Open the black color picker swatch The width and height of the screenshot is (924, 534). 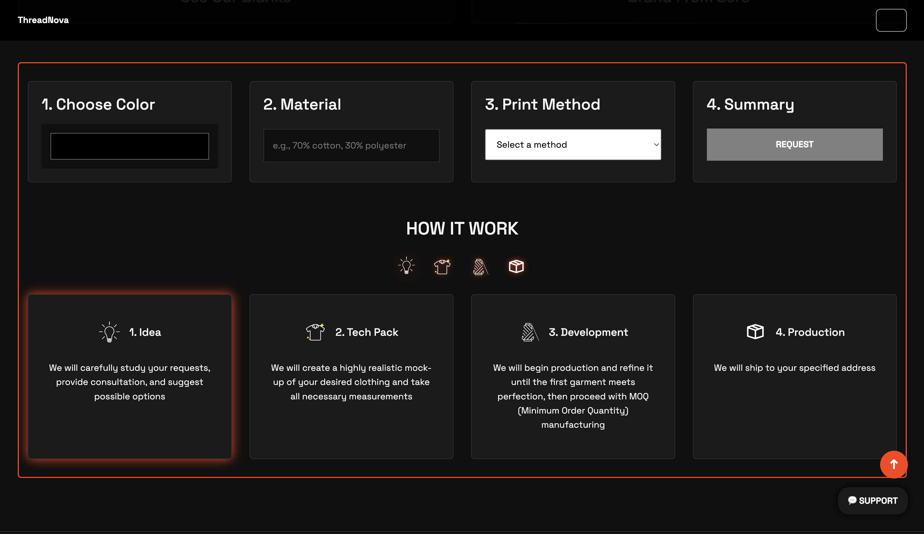pyautogui.click(x=129, y=146)
